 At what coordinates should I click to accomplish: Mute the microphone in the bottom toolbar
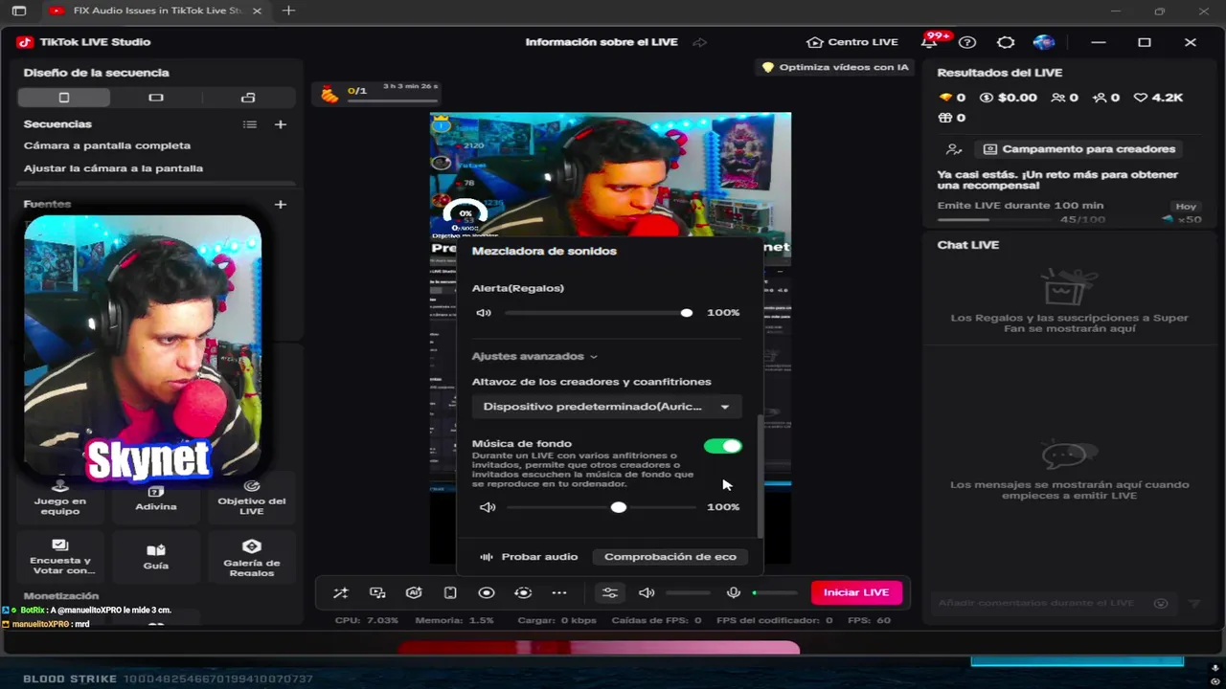pos(734,592)
